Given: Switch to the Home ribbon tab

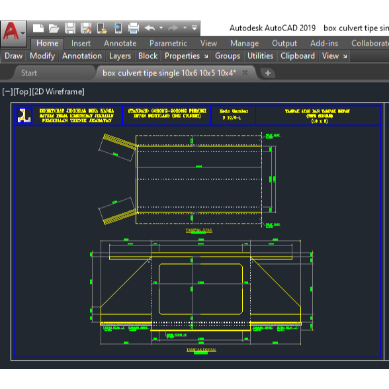Looking at the screenshot, I should 48,44.
